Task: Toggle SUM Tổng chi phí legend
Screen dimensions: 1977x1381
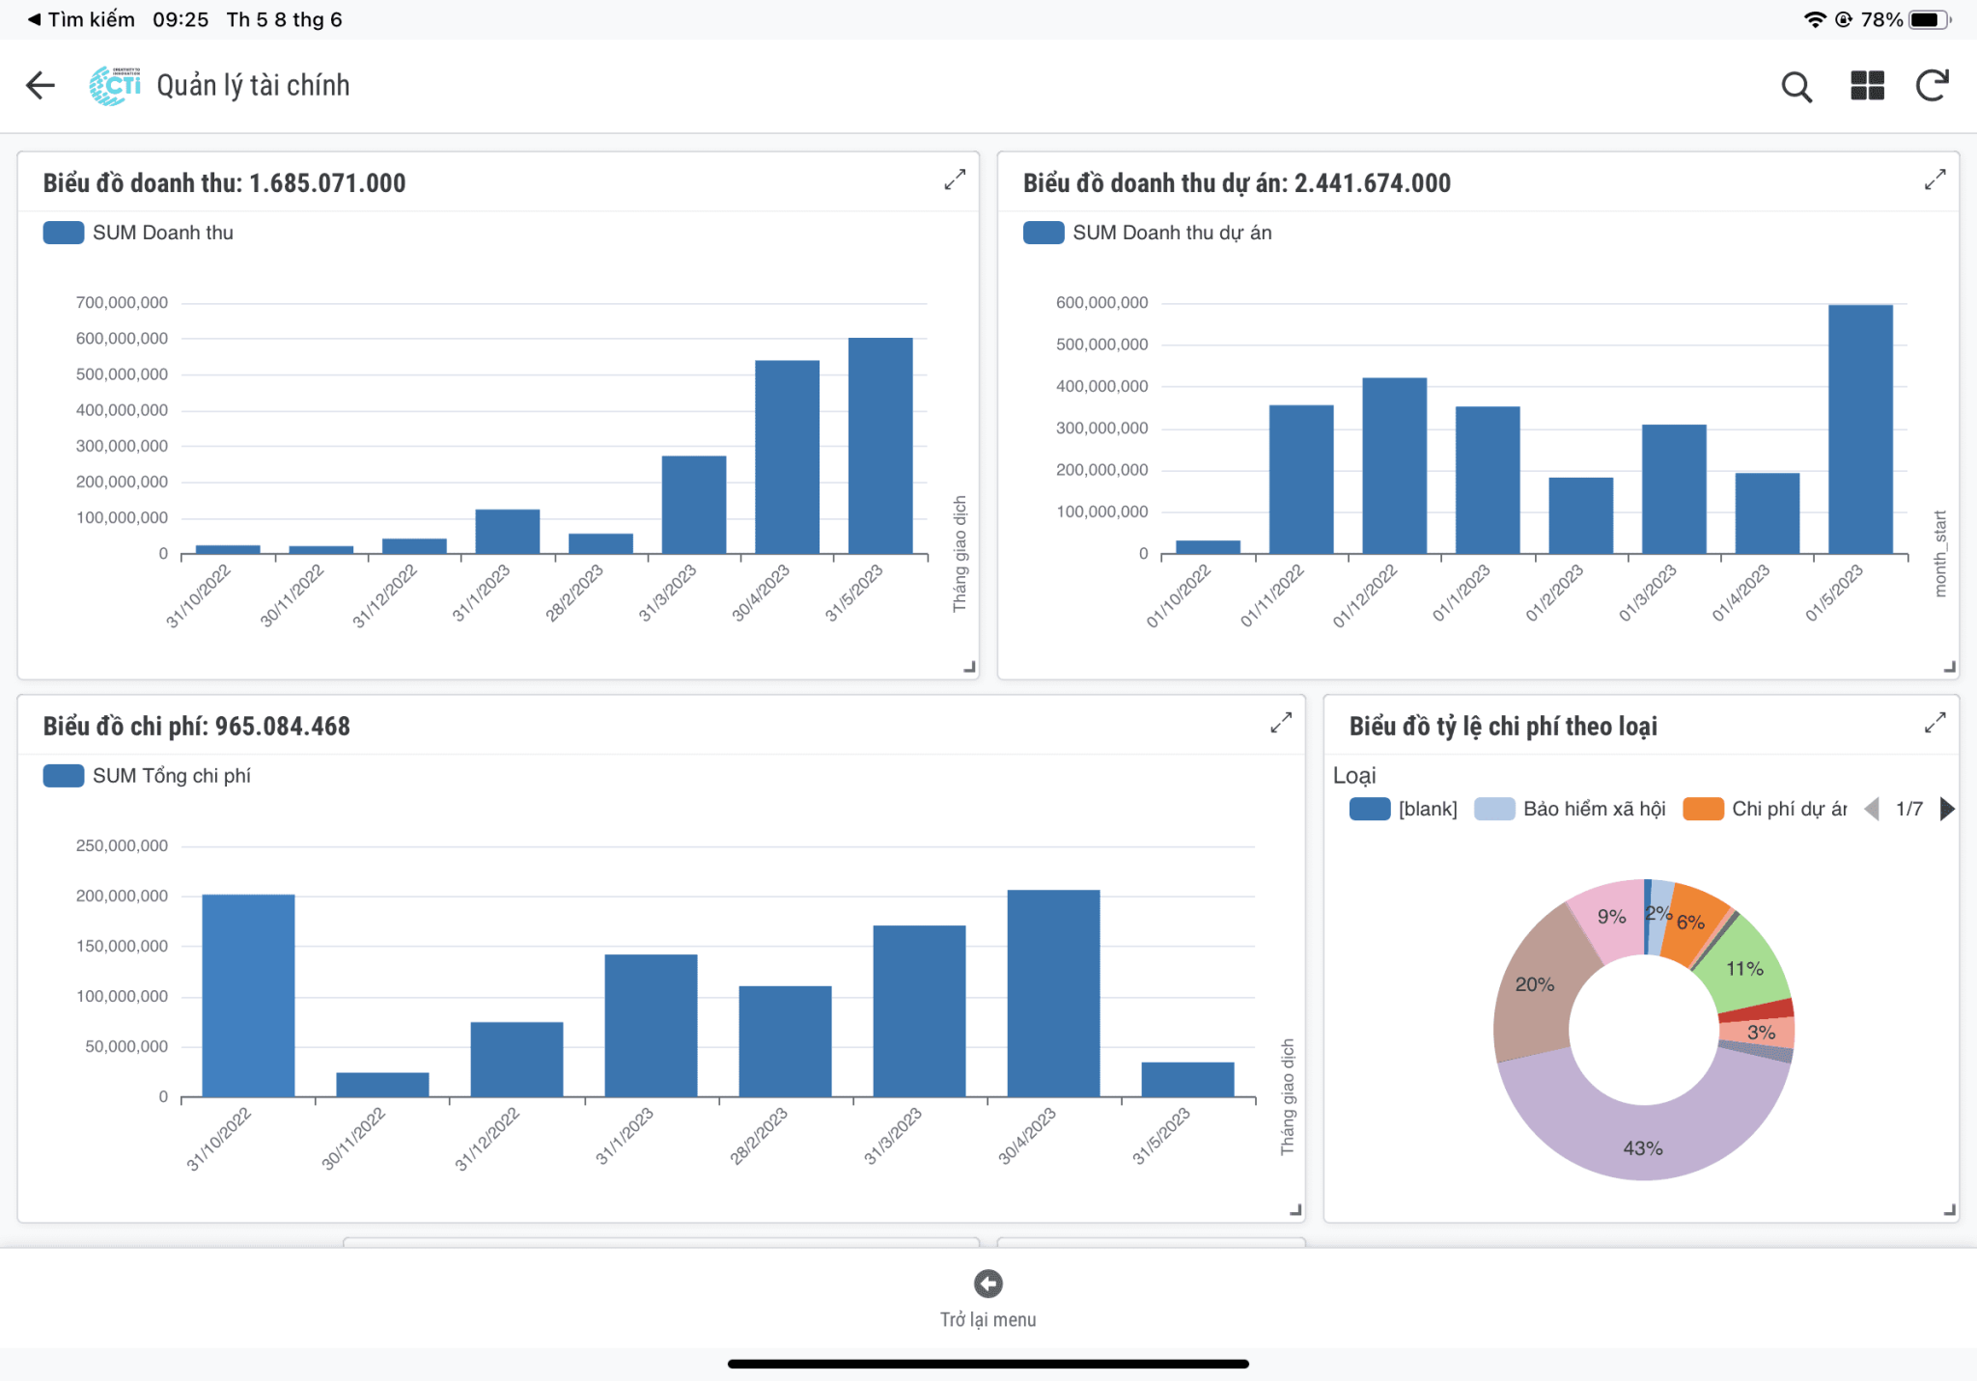Action: click(x=147, y=776)
